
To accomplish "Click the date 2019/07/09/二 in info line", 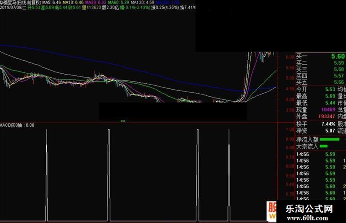I will coord(13,8).
